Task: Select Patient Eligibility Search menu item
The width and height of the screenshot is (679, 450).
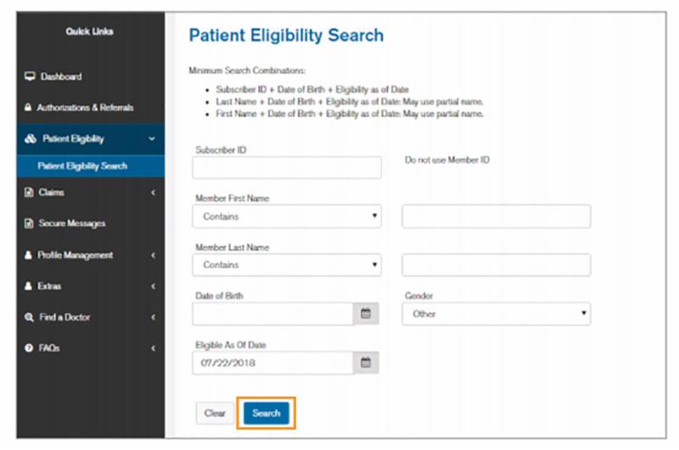Action: pos(82,166)
